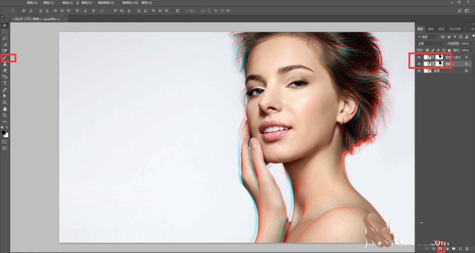Filter layers by adjustment layers icon
The width and height of the screenshot is (475, 253).
(449, 37)
